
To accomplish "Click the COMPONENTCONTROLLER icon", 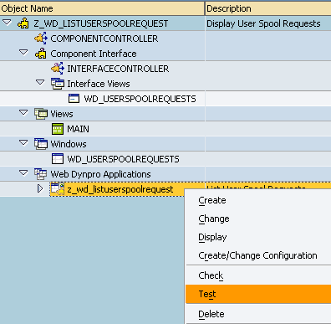I will (x=41, y=39).
